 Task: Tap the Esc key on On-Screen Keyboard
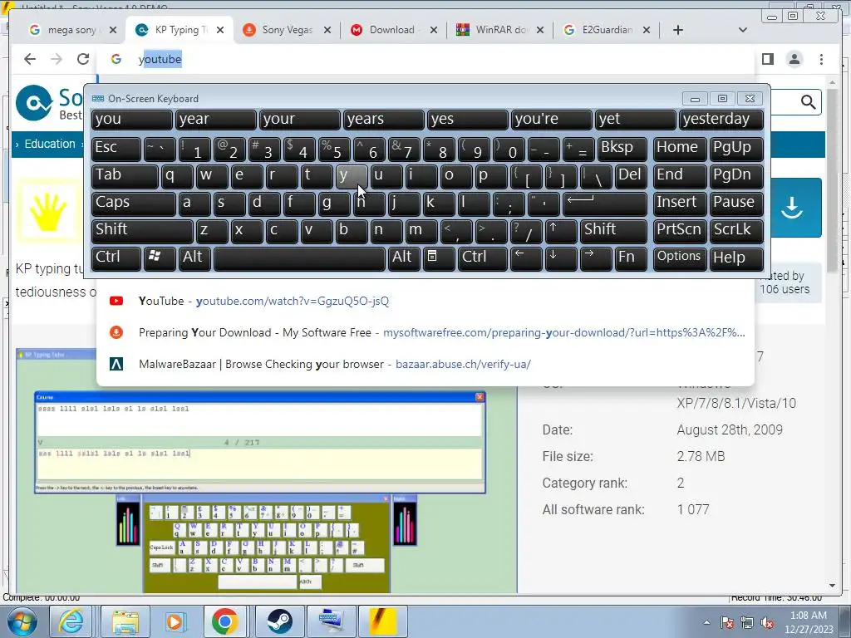click(x=116, y=149)
